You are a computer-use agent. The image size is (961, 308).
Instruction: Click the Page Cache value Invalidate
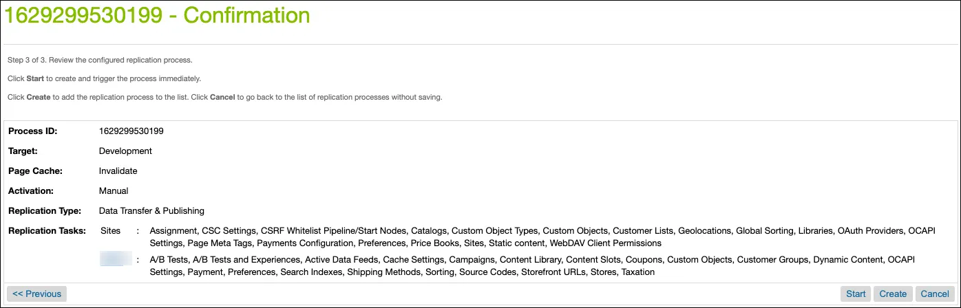pyautogui.click(x=118, y=171)
